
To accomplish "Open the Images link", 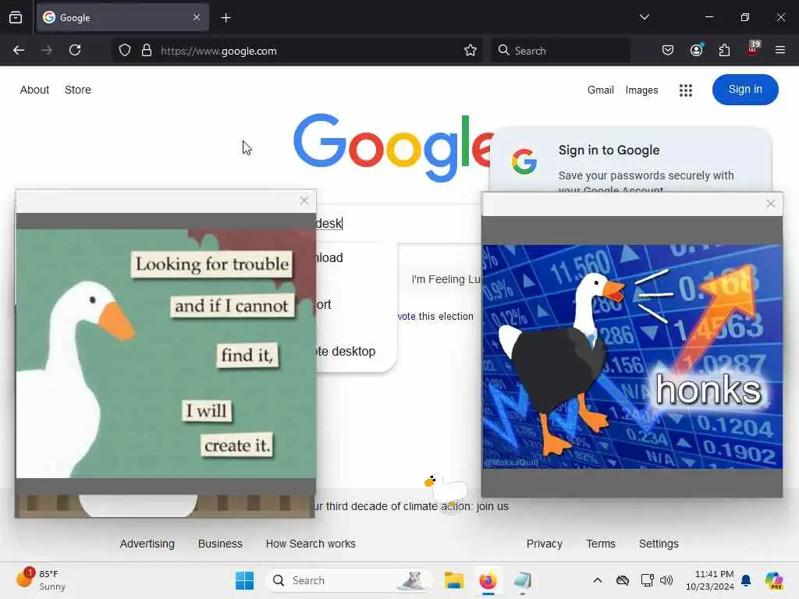I will click(641, 90).
